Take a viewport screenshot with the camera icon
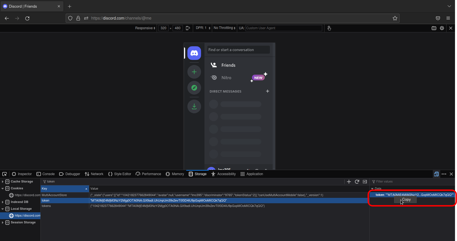 pyautogui.click(x=434, y=28)
